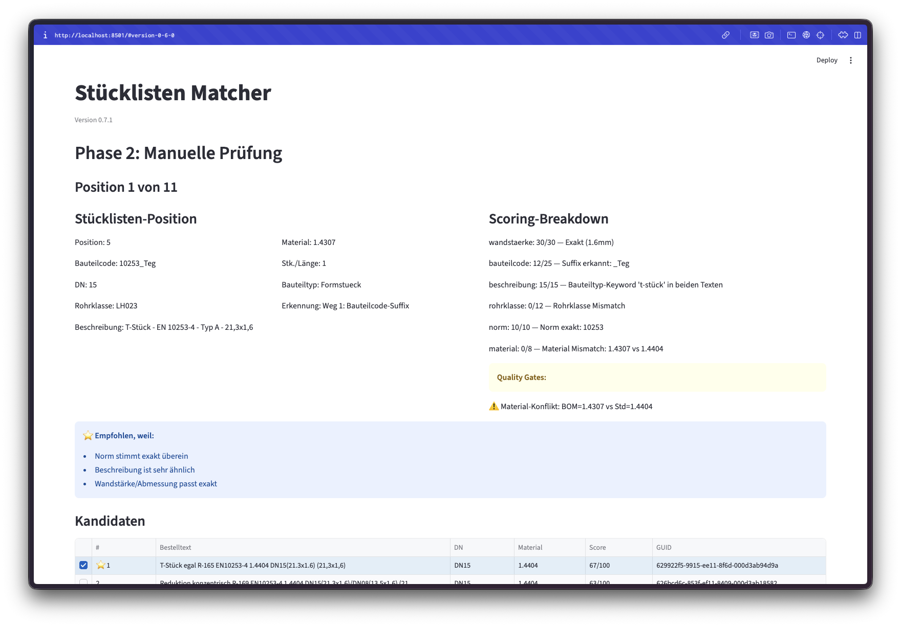Uncheck the candidate 1 row checkbox
The height and width of the screenshot is (627, 901).
(x=83, y=565)
